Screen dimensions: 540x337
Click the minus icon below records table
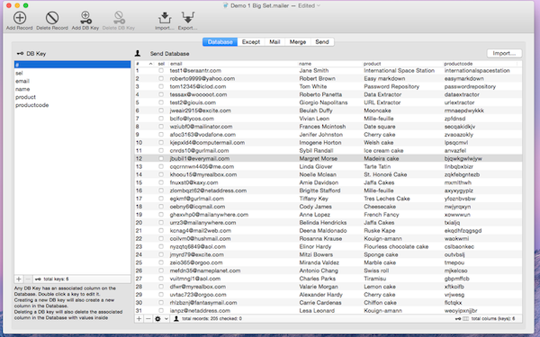coord(148,319)
